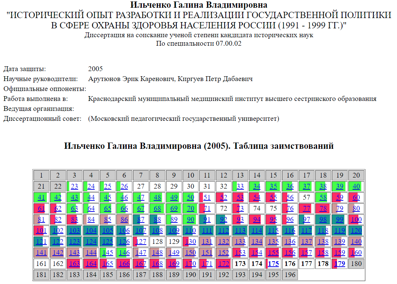The width and height of the screenshot is (397, 284).
Task: Open page 24 link
Action: tap(91, 186)
